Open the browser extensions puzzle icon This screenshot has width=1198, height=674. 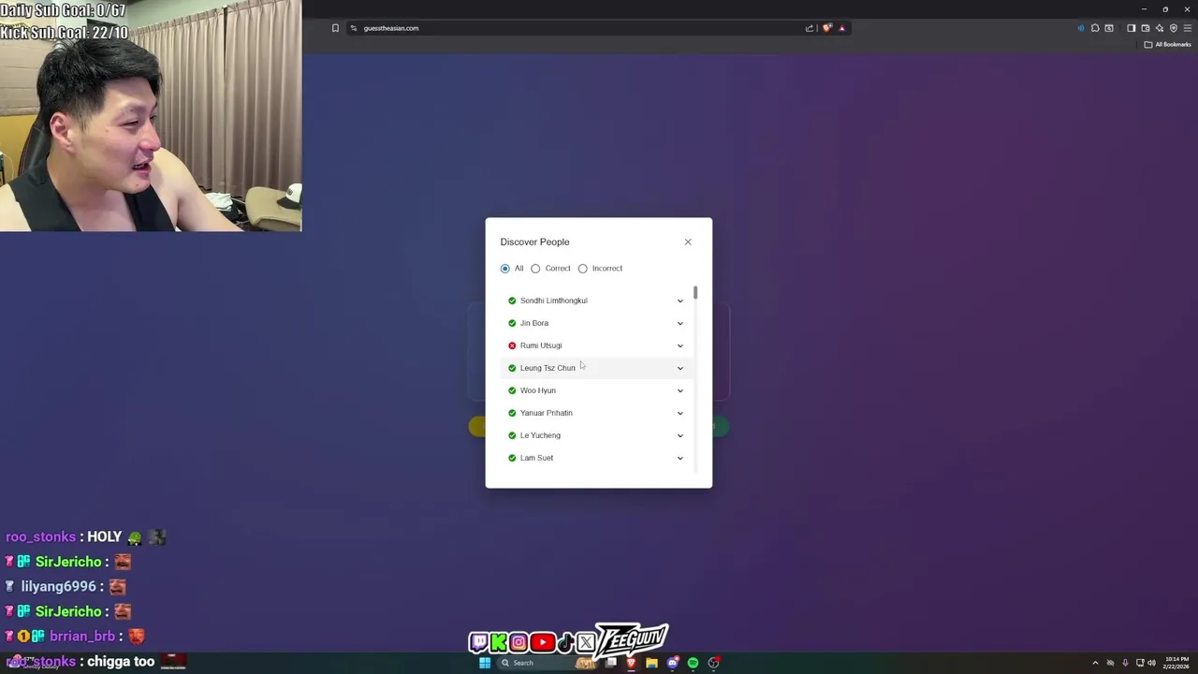click(x=1095, y=28)
